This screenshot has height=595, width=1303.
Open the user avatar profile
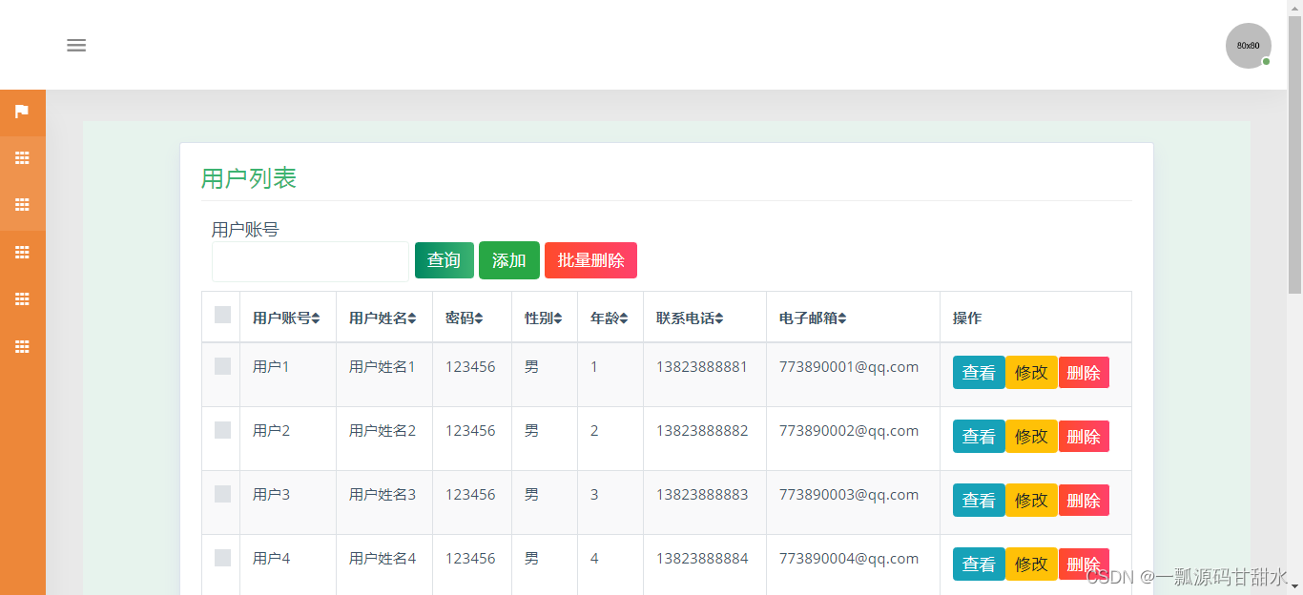(1248, 46)
